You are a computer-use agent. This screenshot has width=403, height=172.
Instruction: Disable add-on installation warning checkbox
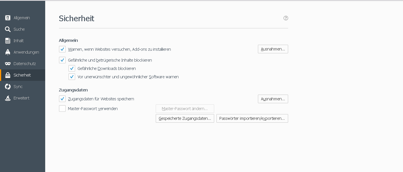(62, 49)
